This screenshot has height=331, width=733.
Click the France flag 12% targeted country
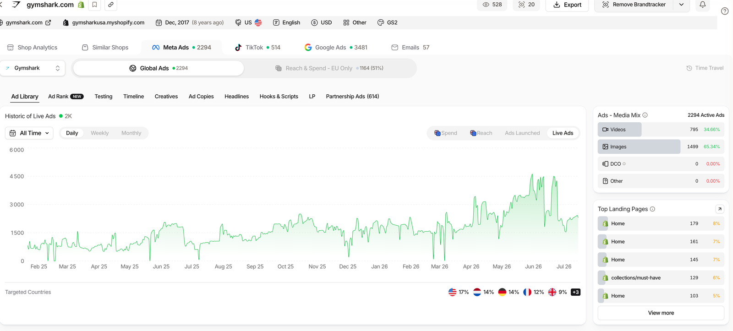533,292
